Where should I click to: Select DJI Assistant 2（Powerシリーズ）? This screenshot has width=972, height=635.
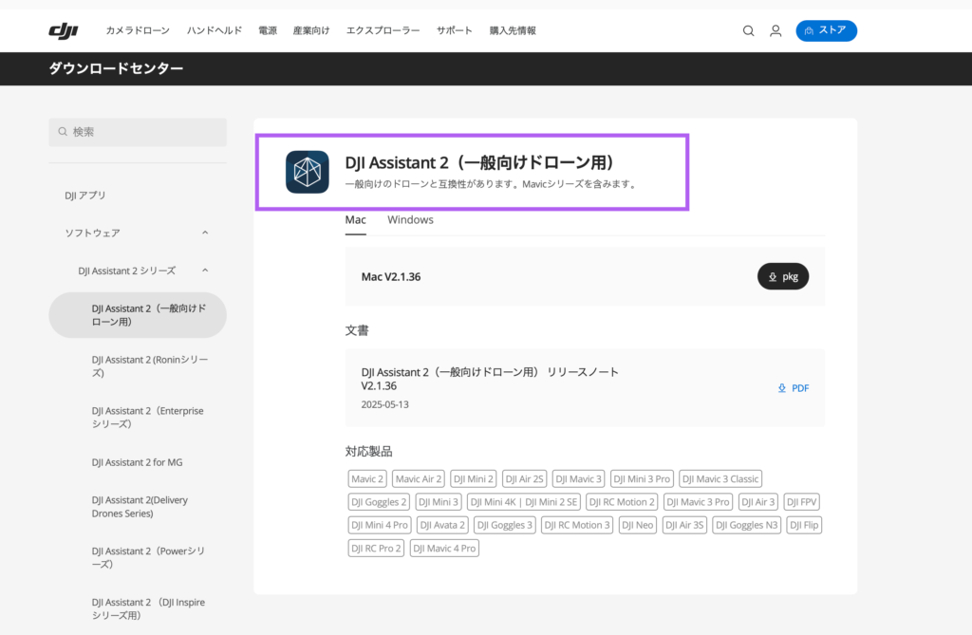tap(148, 557)
